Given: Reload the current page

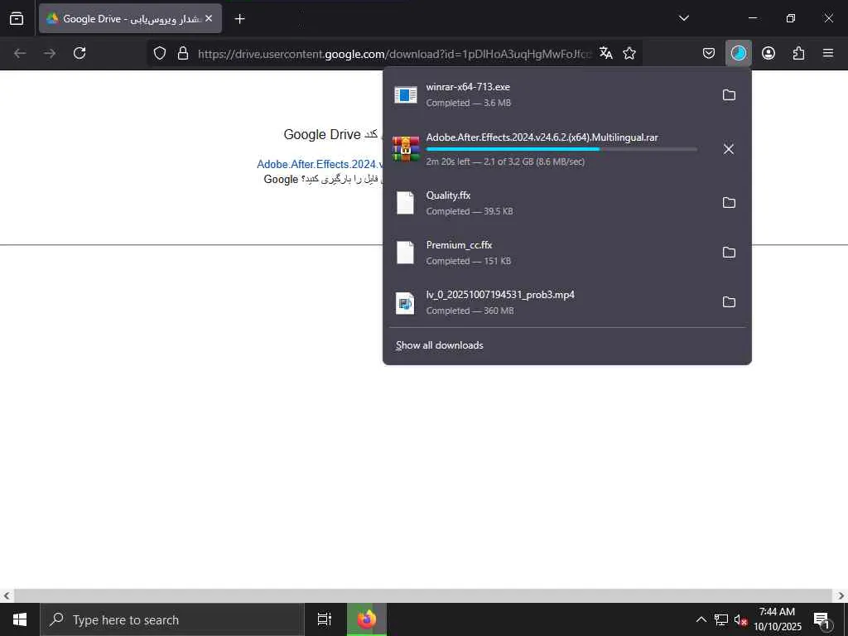Looking at the screenshot, I should (79, 53).
